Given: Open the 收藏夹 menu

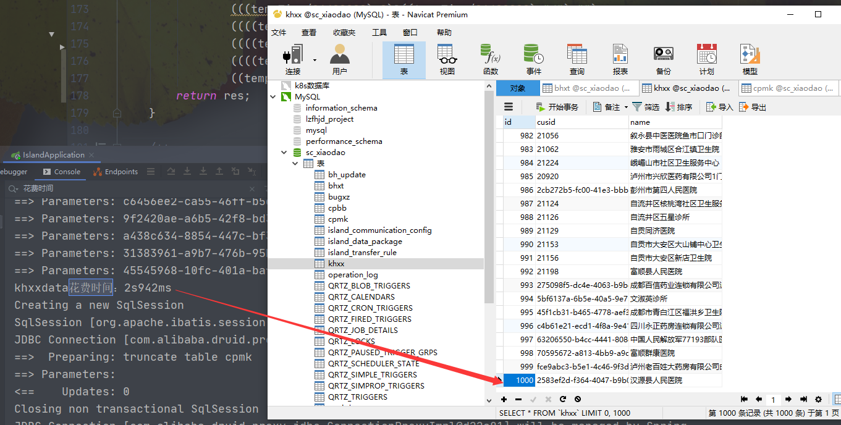Looking at the screenshot, I should point(344,32).
